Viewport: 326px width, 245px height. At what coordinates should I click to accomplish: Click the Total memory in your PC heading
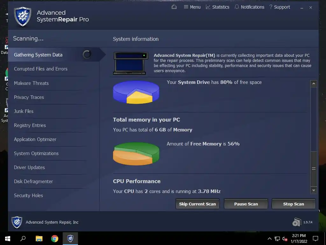pyautogui.click(x=146, y=120)
